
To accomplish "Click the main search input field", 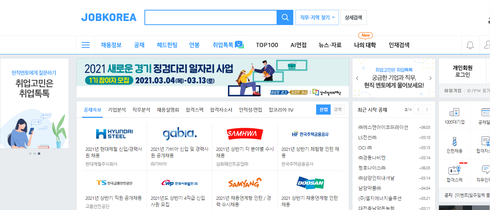I will (211, 17).
